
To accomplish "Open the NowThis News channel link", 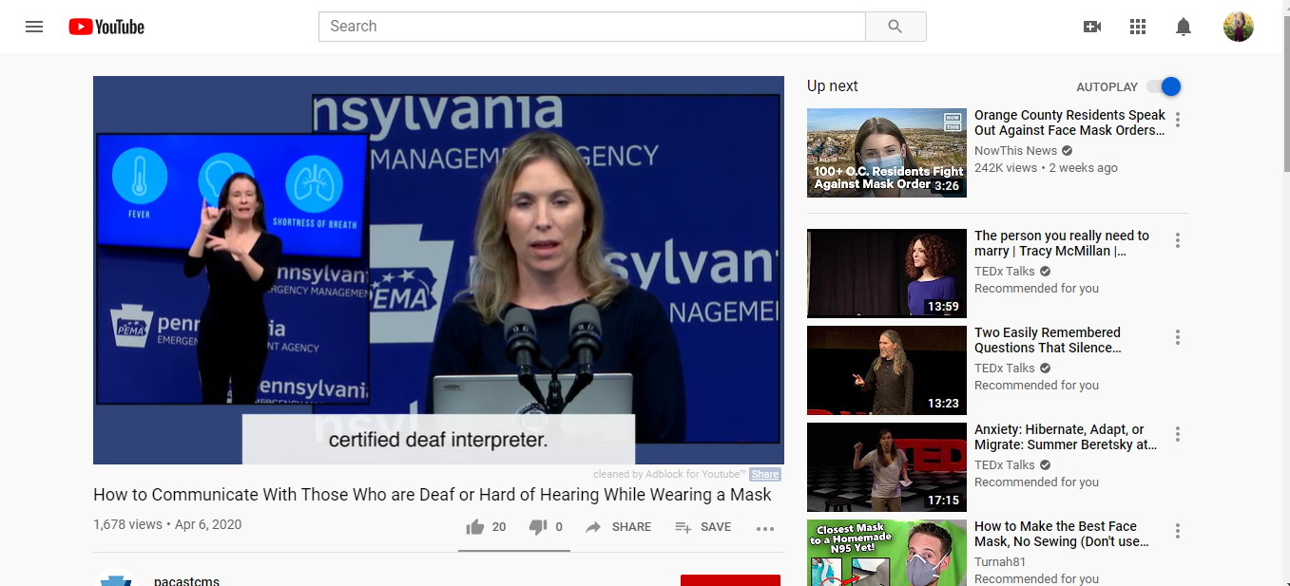I will (x=1015, y=151).
